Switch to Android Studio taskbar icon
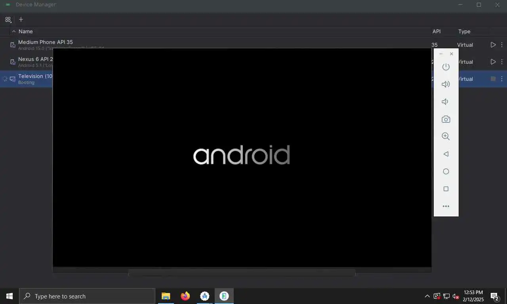 tap(204, 296)
